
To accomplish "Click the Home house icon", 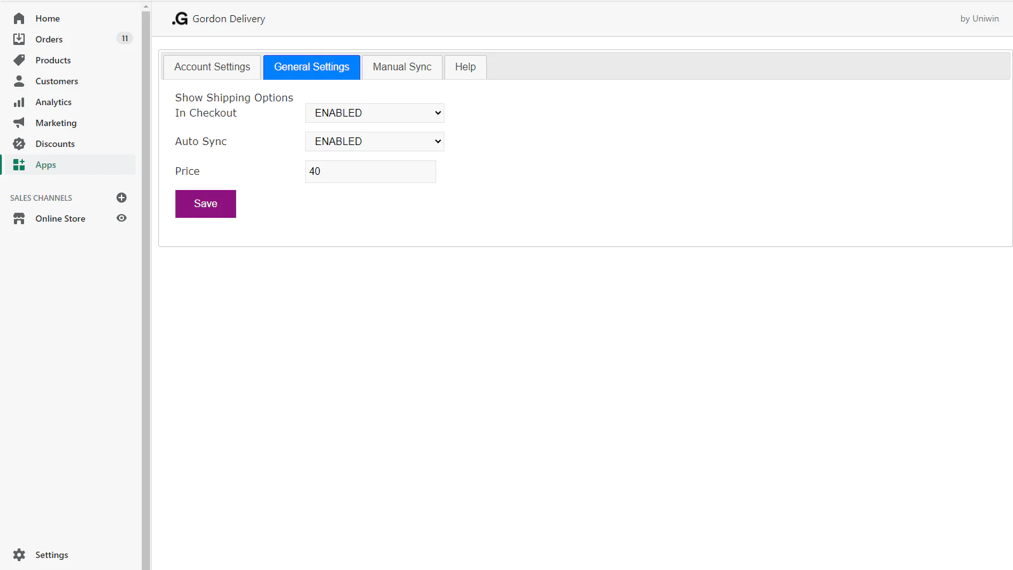I will (19, 18).
